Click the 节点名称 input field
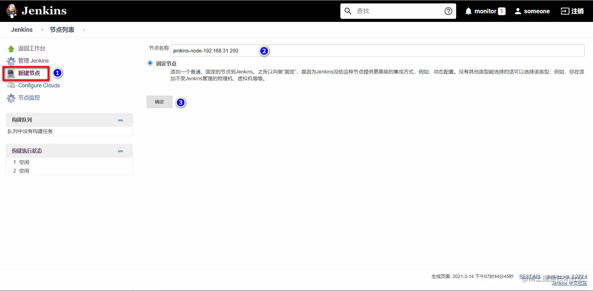593x291 pixels. (377, 51)
